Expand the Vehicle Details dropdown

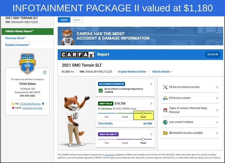(162, 71)
